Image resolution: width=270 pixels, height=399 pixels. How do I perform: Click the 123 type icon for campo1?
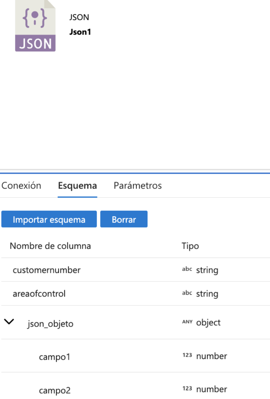[187, 355]
